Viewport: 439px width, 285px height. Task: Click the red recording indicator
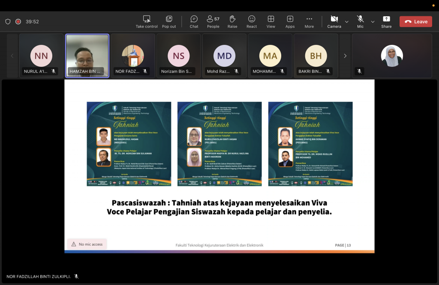pyautogui.click(x=18, y=21)
